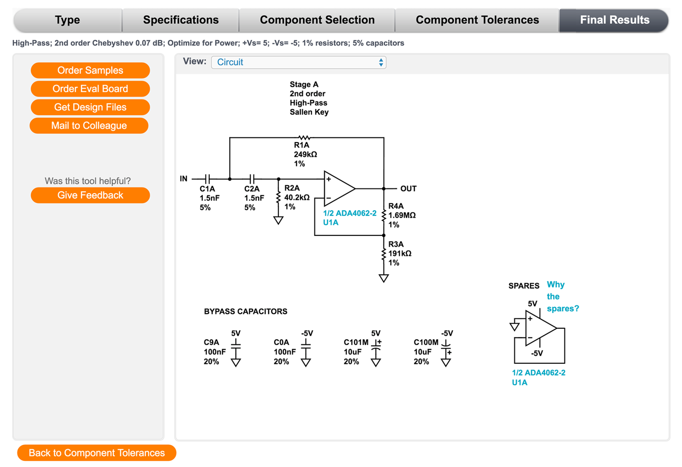Image resolution: width=682 pixels, height=467 pixels.
Task: Open the ADA4062-2 U1A link on Stage A
Action: (x=350, y=218)
